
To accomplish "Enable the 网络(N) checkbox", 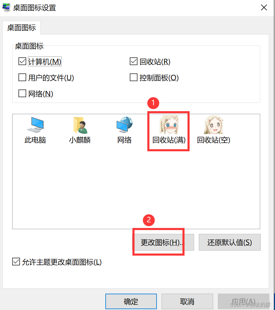I will pyautogui.click(x=22, y=93).
